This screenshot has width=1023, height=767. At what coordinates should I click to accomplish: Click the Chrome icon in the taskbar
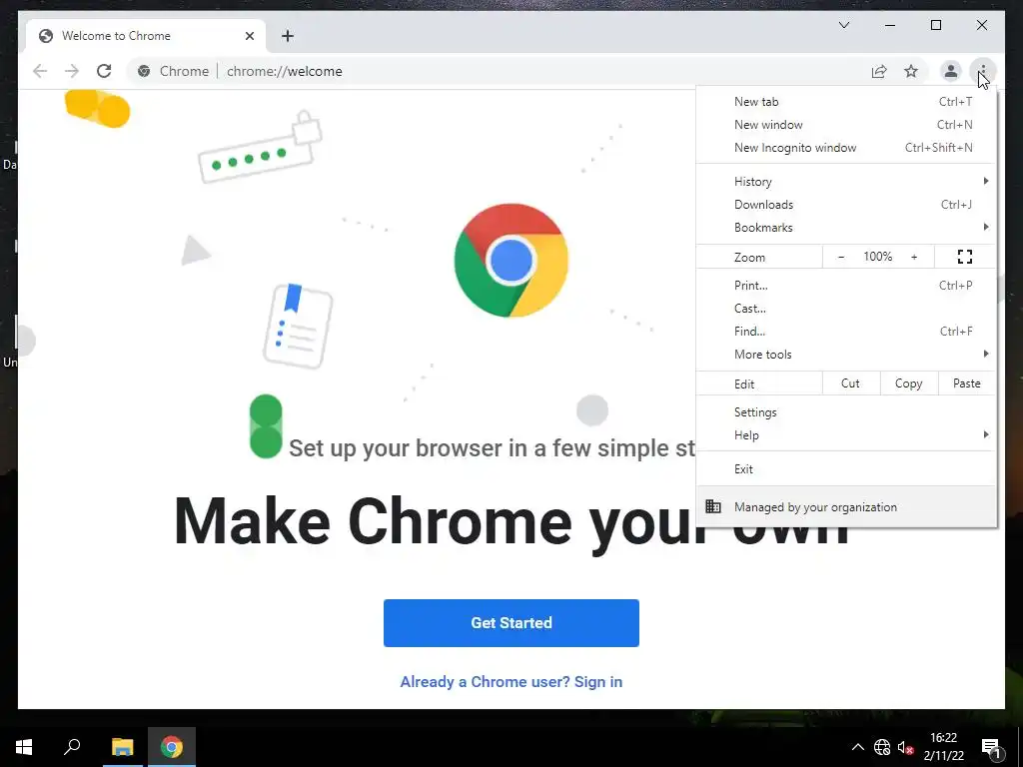[172, 747]
